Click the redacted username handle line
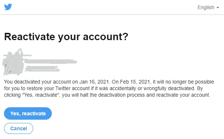The height and width of the screenshot is (139, 224). tap(42, 69)
